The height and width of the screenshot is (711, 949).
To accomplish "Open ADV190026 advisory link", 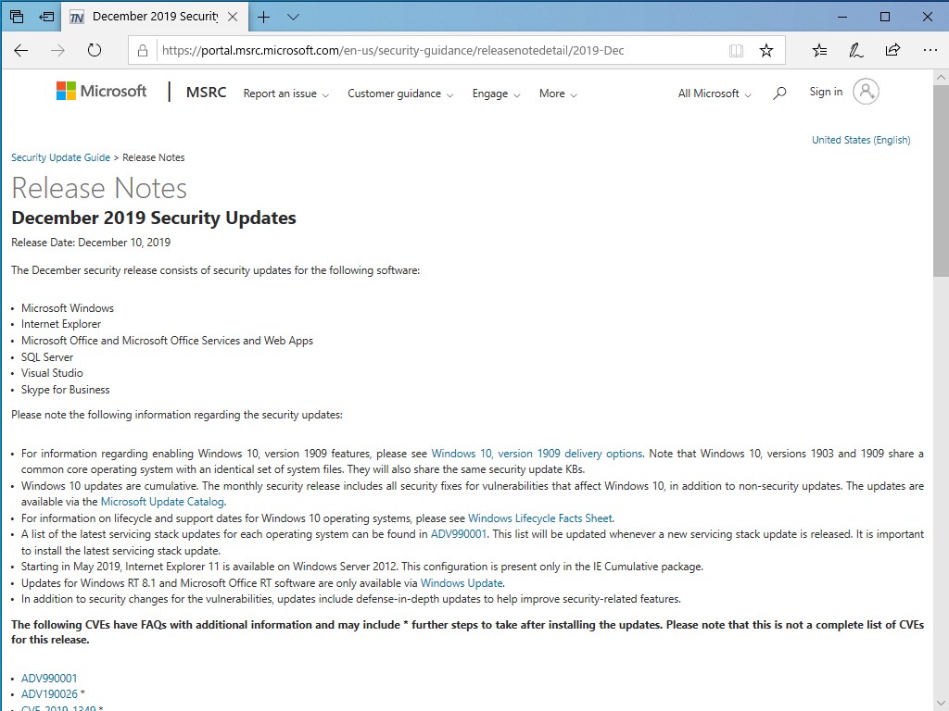I will (49, 694).
